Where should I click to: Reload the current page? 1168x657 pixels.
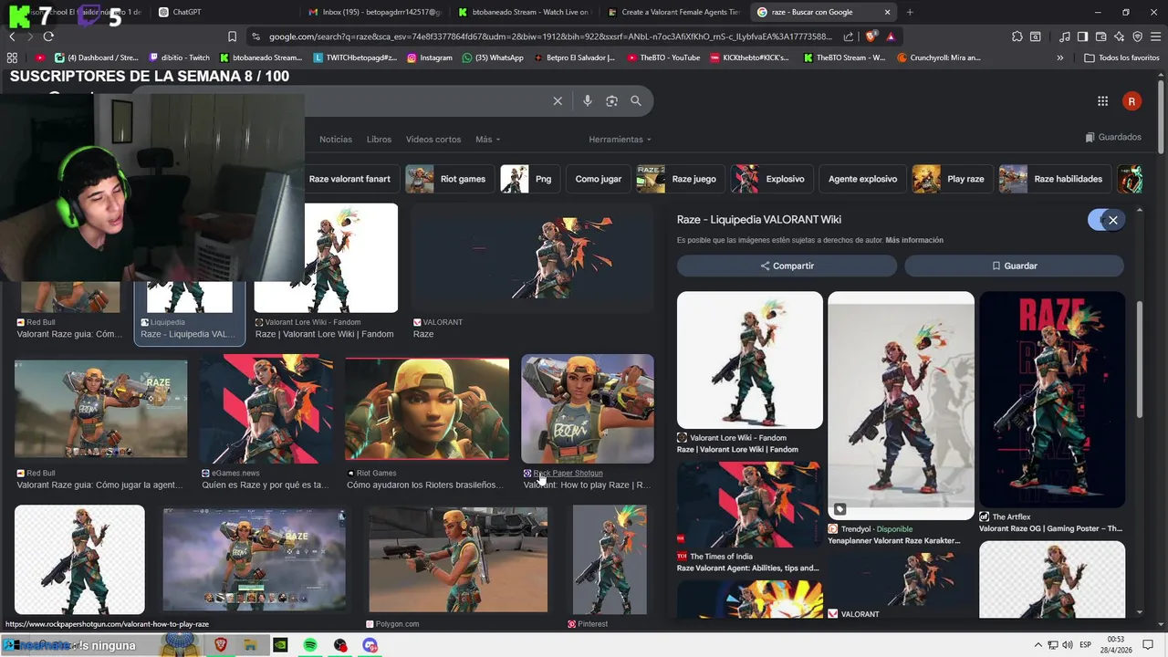(48, 36)
